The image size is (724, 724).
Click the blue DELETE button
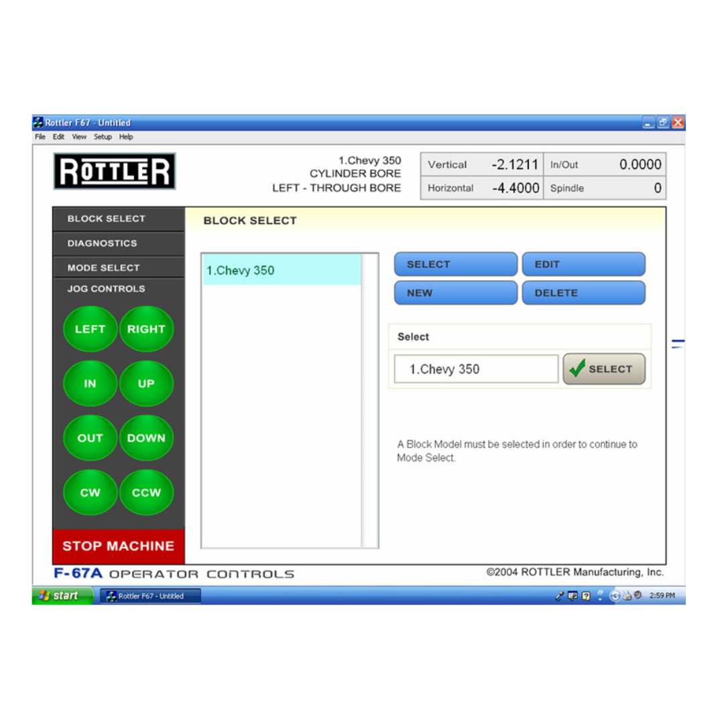pyautogui.click(x=583, y=293)
